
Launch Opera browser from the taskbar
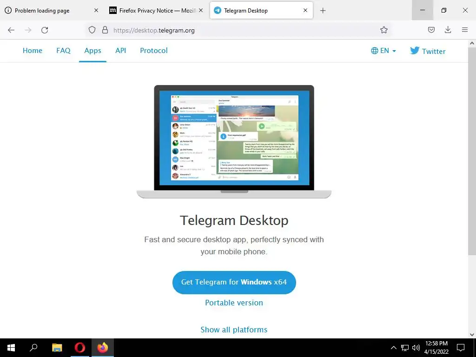pos(80,348)
